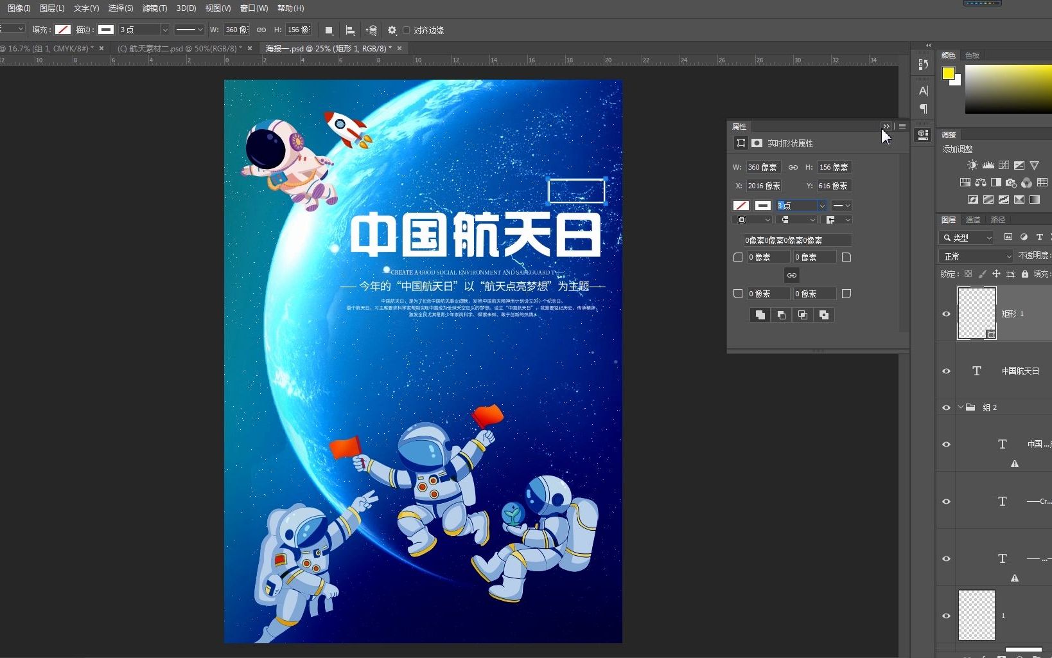Open stroke alignment dropdown in Properties
Viewport: 1052px width, 658px height.
click(x=751, y=220)
